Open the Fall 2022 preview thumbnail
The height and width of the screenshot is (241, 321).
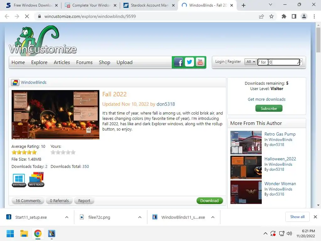(55, 115)
